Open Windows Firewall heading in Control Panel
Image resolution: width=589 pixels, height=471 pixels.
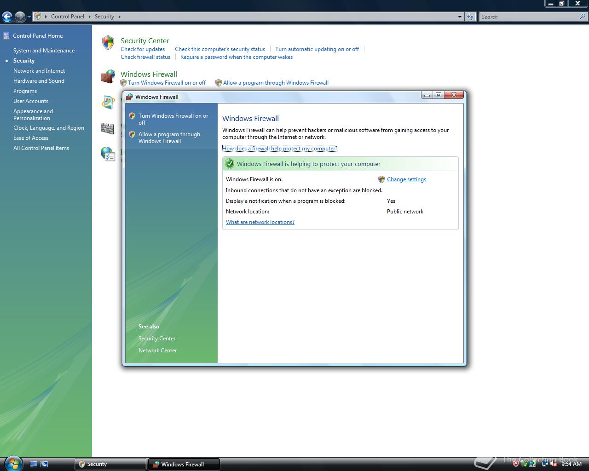click(149, 74)
